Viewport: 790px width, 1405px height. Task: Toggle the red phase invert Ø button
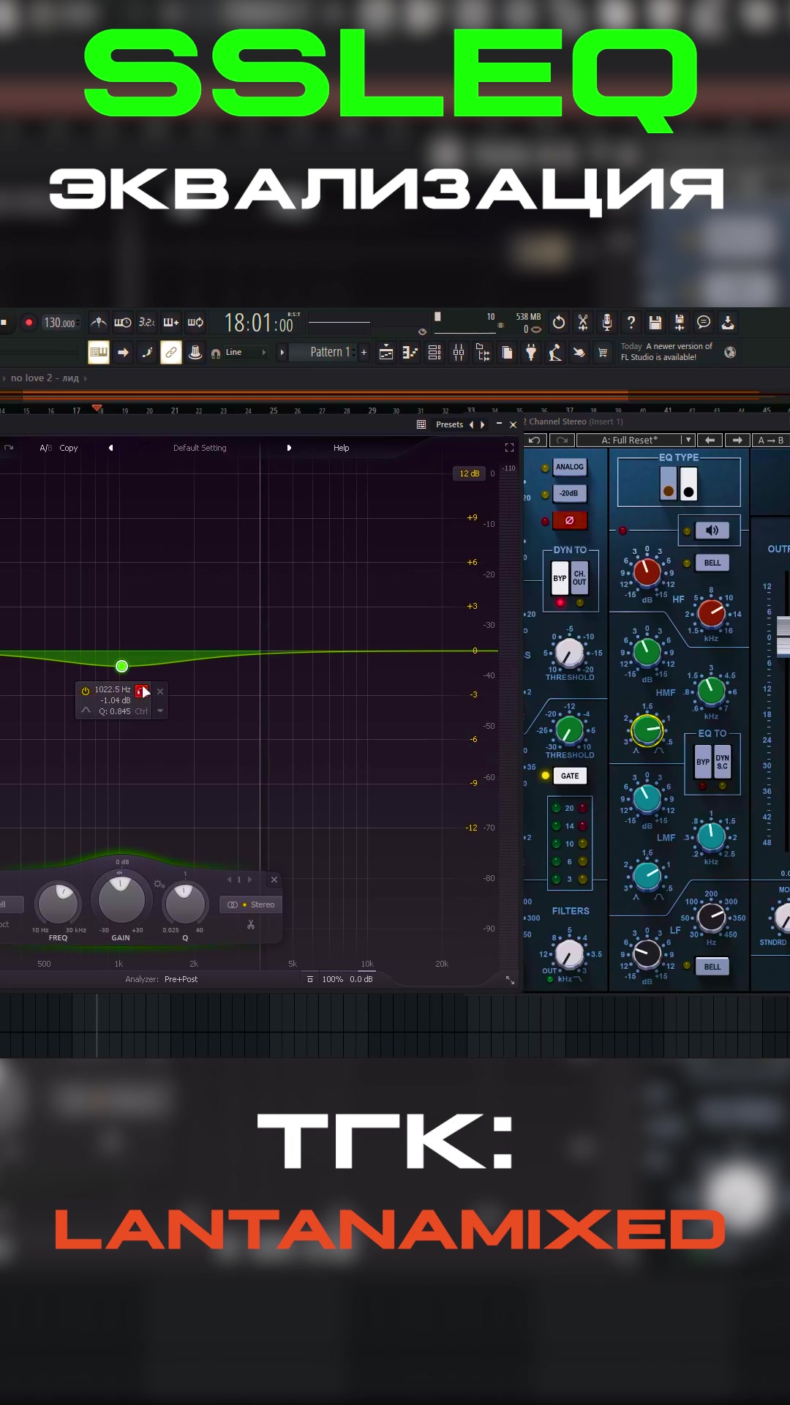[x=570, y=520]
